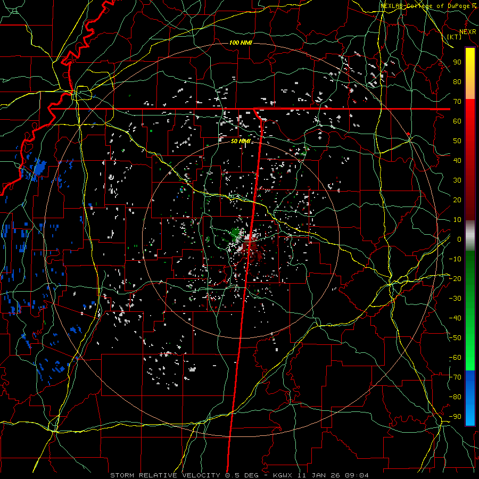Click the 90 value on the velocity color scale
The image size is (479, 479).
pyautogui.click(x=457, y=62)
